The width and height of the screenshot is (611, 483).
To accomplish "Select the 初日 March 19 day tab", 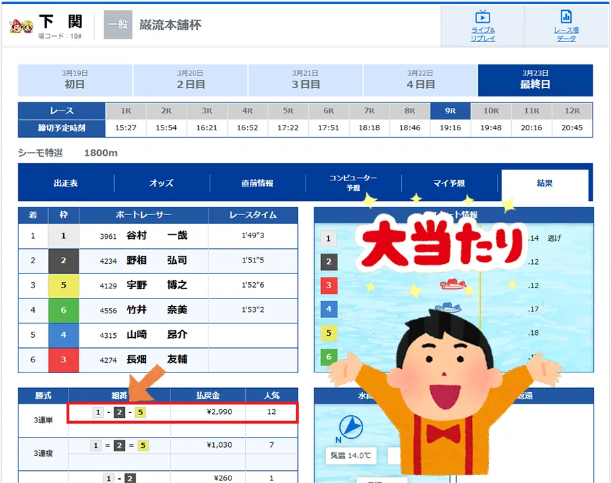I will [x=75, y=80].
